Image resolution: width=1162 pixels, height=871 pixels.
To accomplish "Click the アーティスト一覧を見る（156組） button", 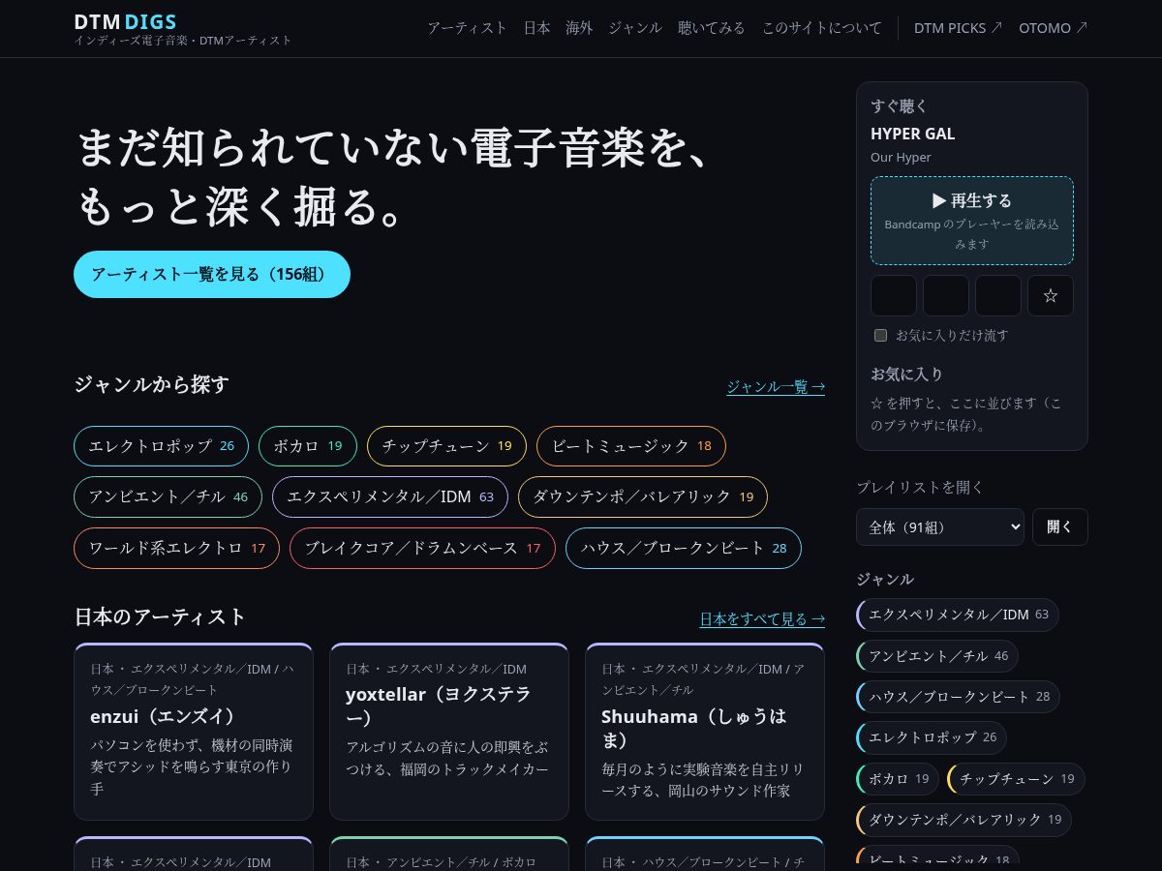I will [x=212, y=274].
